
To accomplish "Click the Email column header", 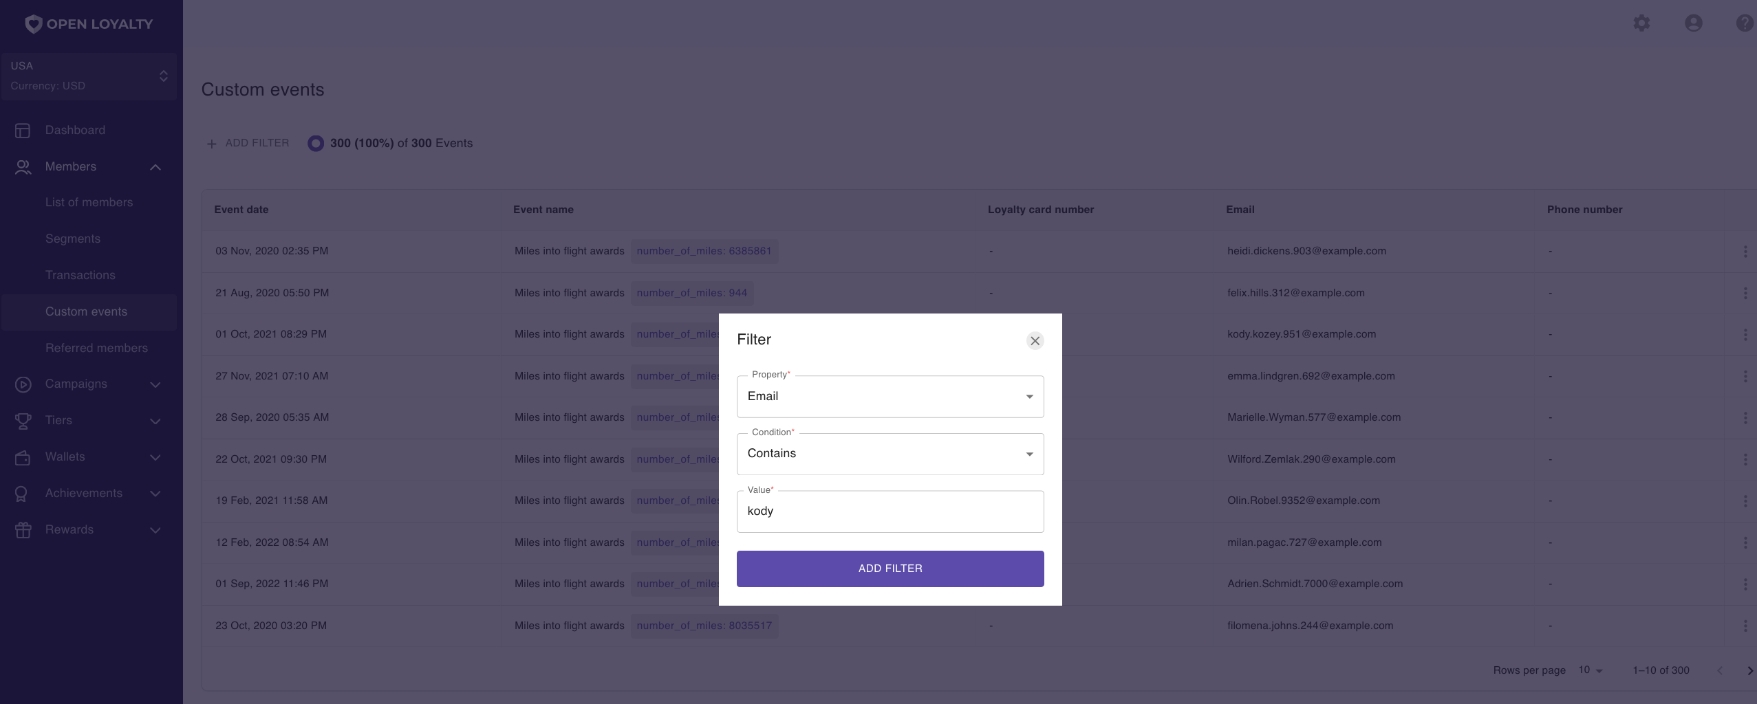I will coord(1240,210).
